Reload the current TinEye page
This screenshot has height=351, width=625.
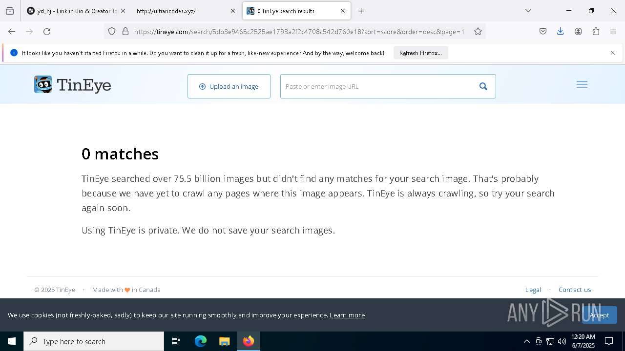tap(47, 32)
